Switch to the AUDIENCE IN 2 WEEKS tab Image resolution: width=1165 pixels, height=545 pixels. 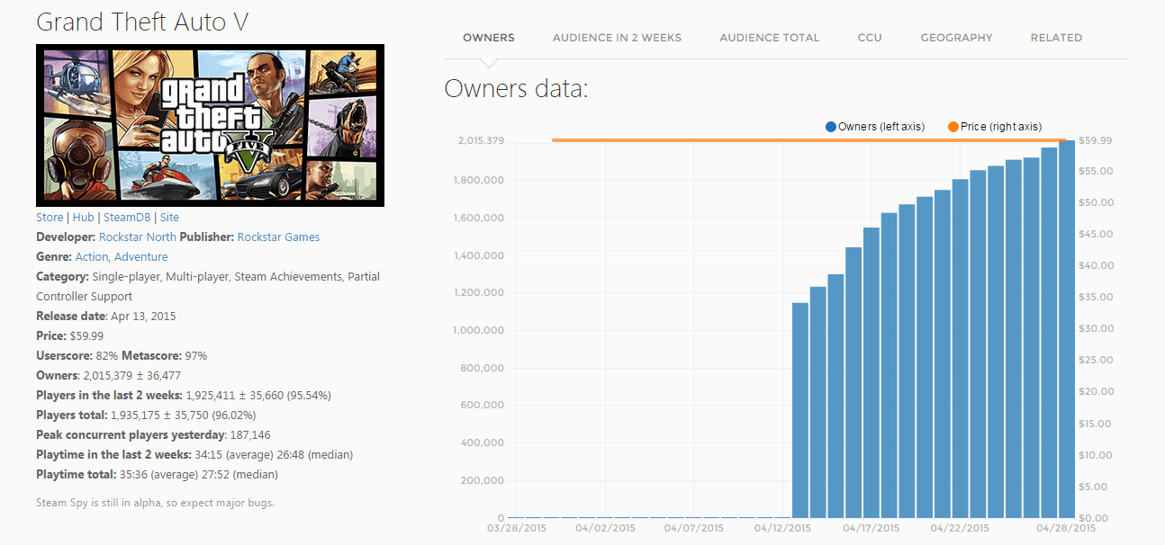616,37
